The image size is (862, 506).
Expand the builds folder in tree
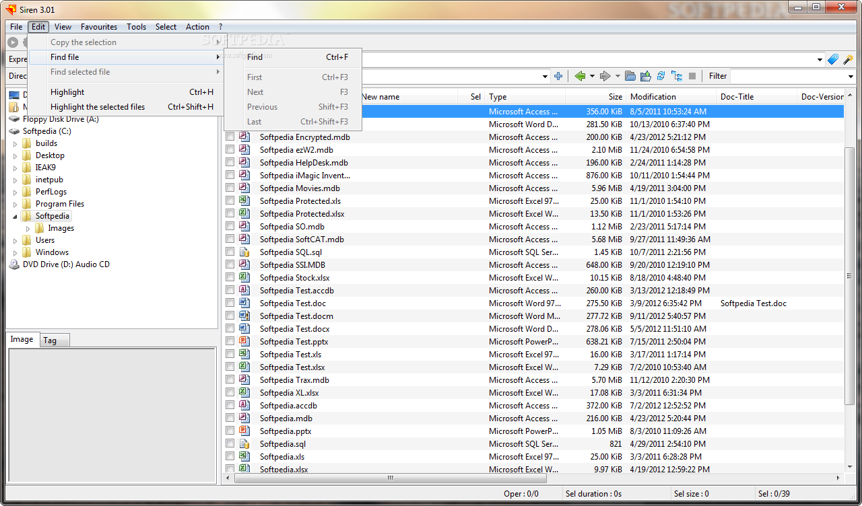pos(15,143)
